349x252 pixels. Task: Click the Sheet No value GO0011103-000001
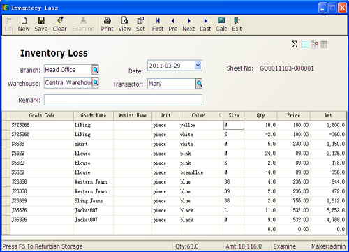(287, 68)
